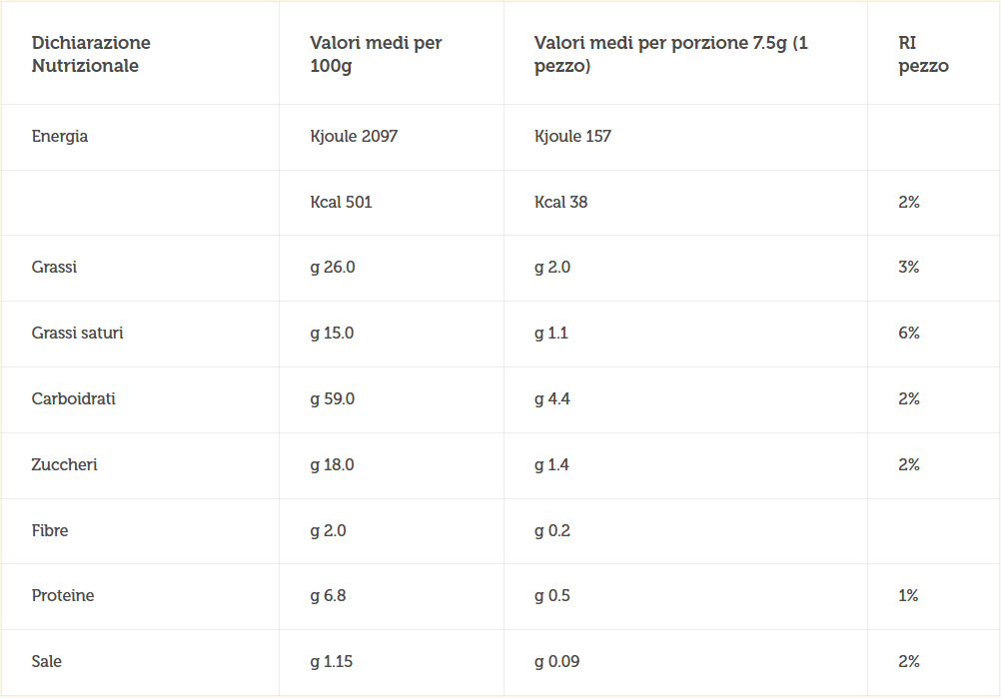The width and height of the screenshot is (1001, 698).
Task: Click the Energia row label
Action: click(60, 137)
